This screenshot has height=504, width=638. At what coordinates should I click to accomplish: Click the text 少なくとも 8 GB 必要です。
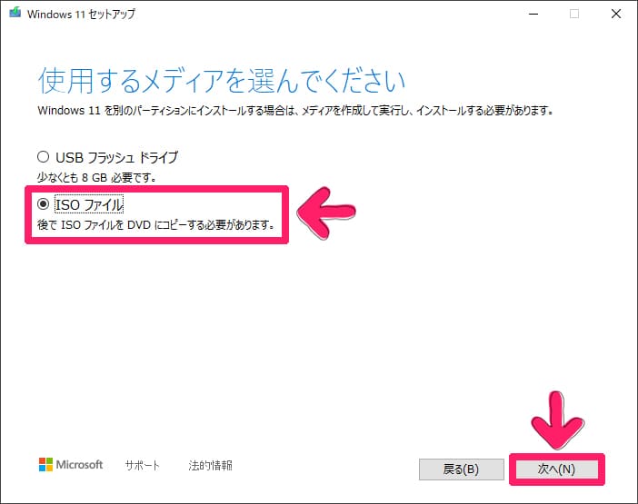[x=97, y=178]
